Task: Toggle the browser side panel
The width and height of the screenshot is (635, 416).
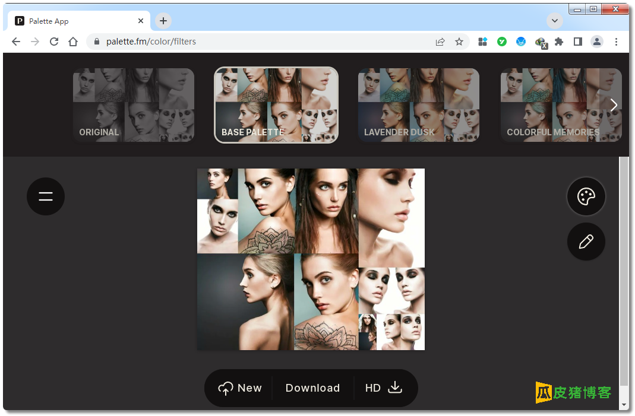Action: click(x=578, y=42)
